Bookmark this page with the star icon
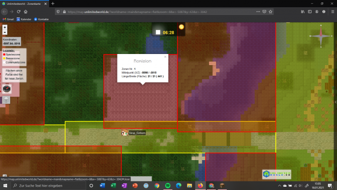Screen dimensions: 337x190 (x=271, y=12)
